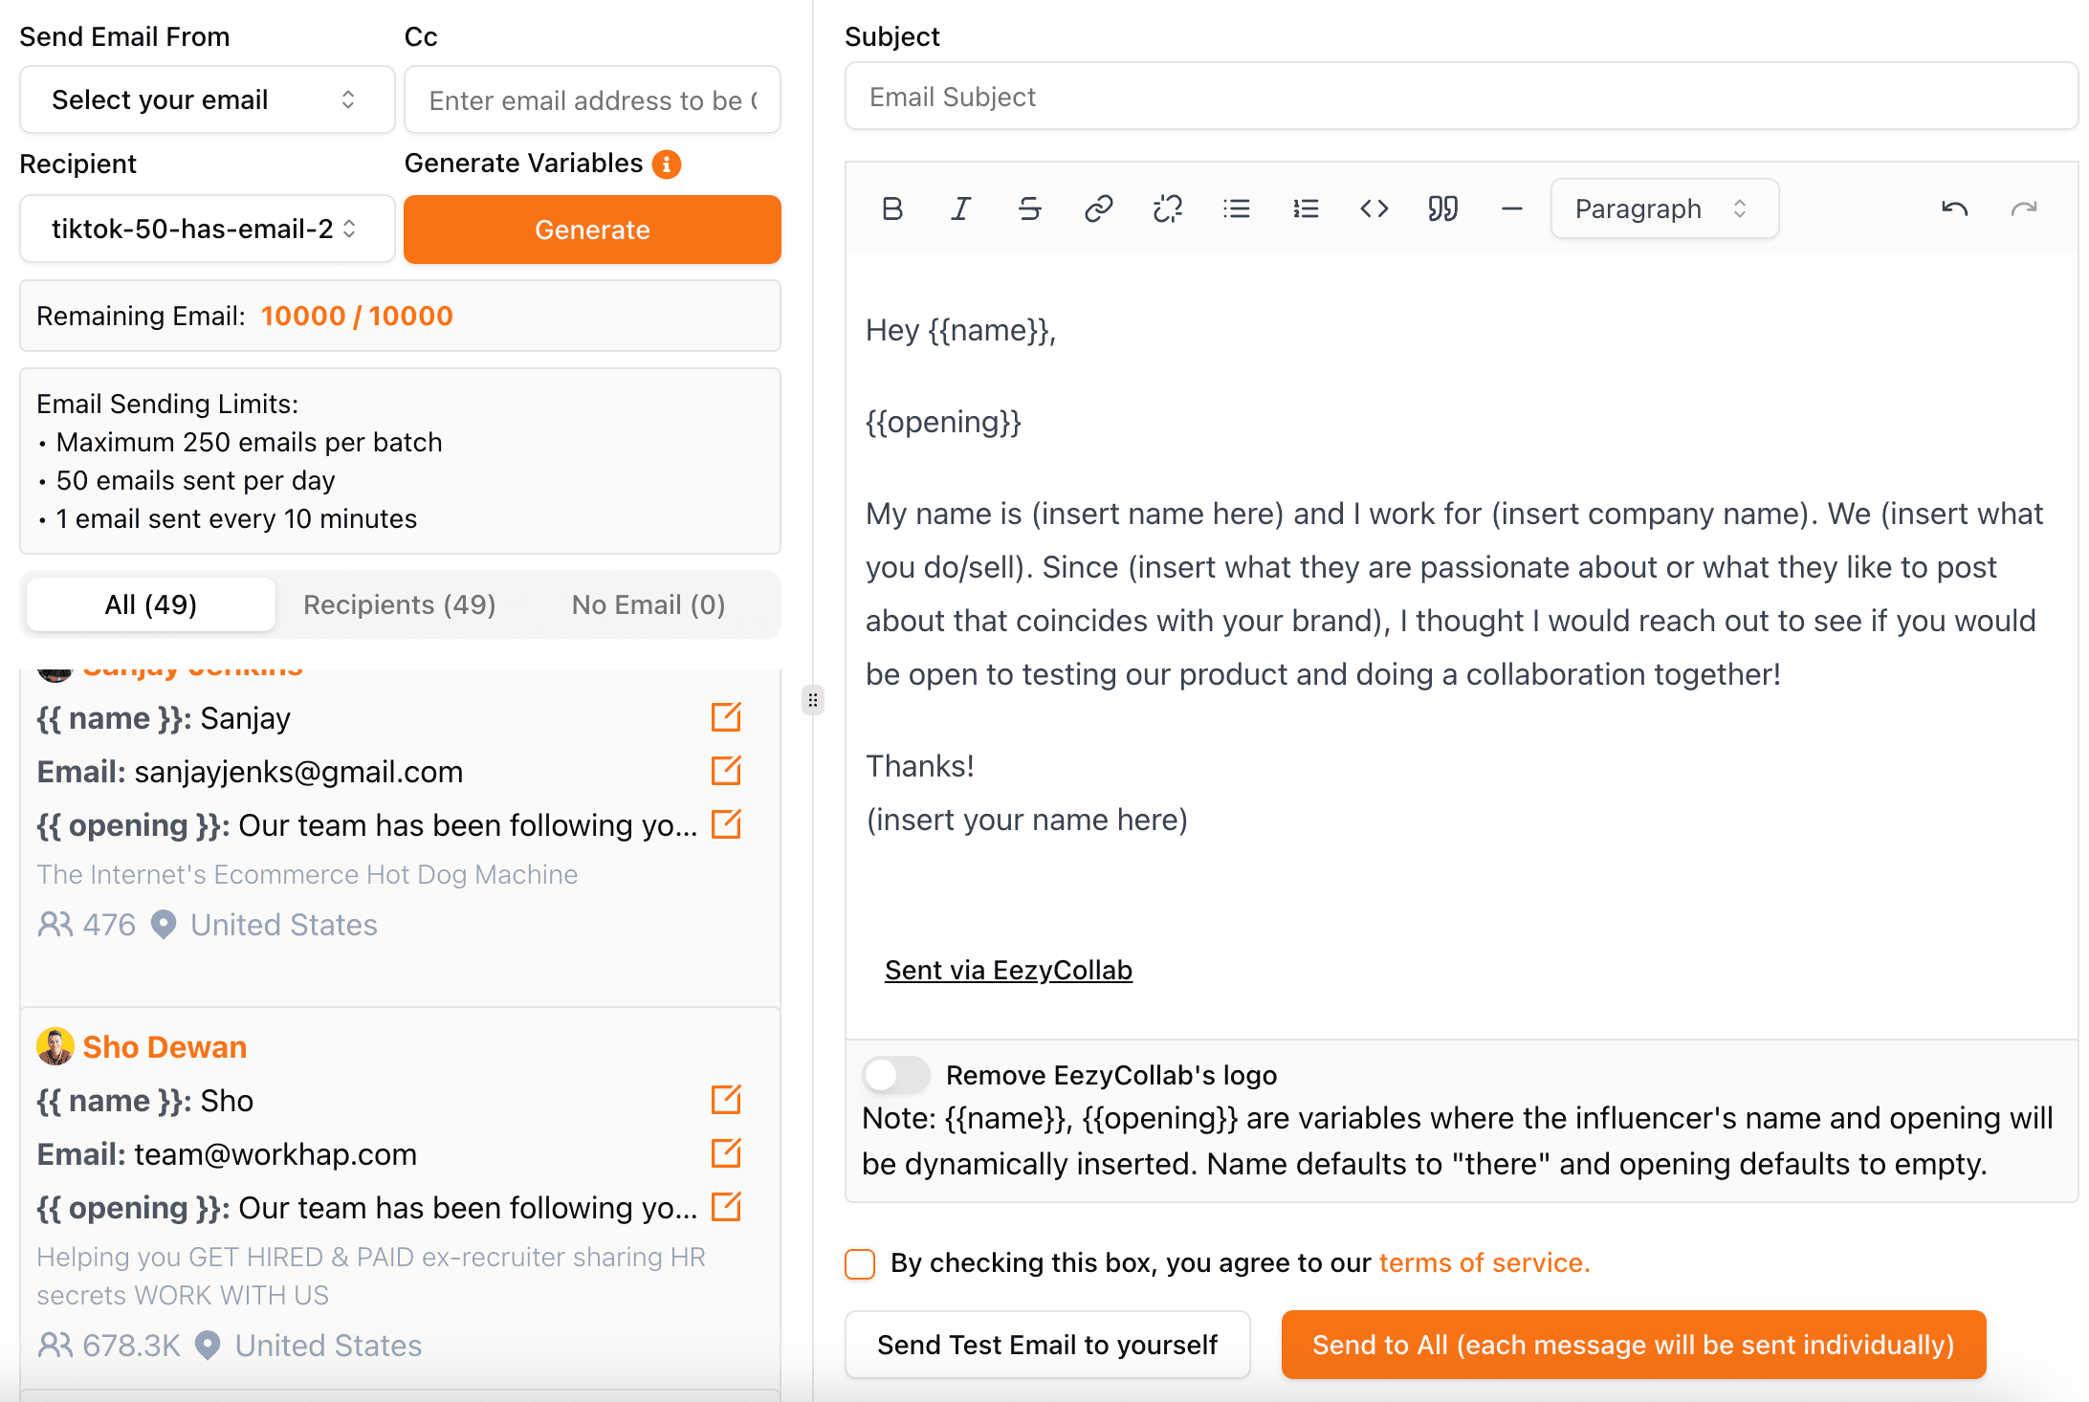Viewport: 2089px width, 1402px height.
Task: Insert a link with the link icon
Action: [x=1098, y=208]
